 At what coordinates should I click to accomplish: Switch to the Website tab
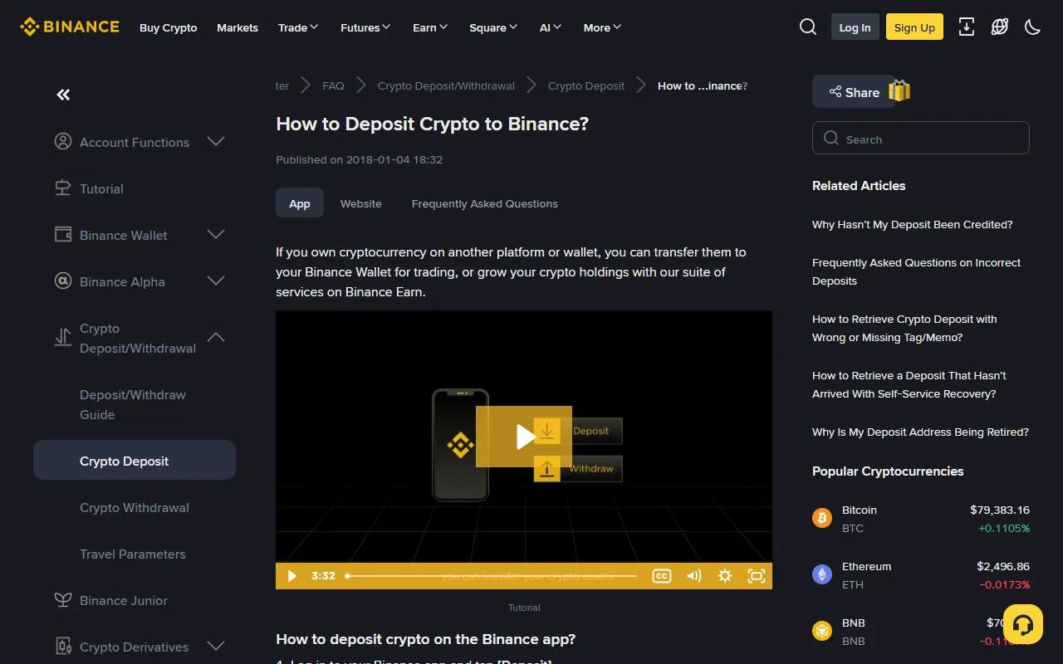pyautogui.click(x=361, y=203)
